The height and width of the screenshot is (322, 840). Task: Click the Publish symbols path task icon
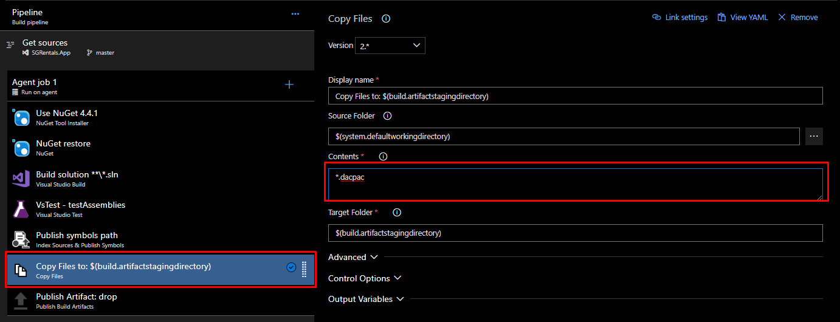[x=21, y=240]
